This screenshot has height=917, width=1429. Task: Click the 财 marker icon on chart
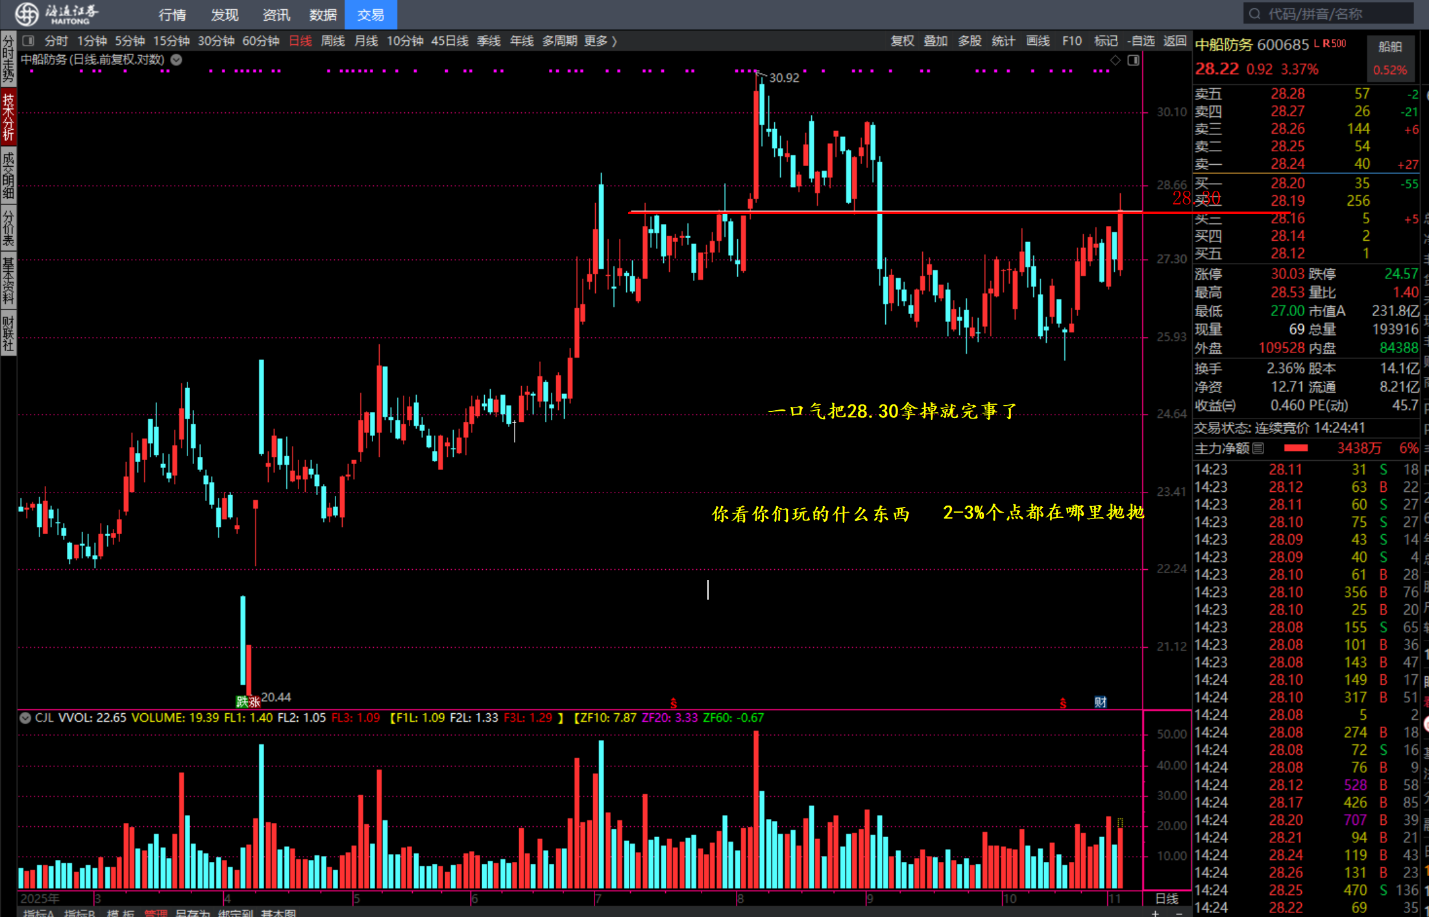pyautogui.click(x=1100, y=702)
